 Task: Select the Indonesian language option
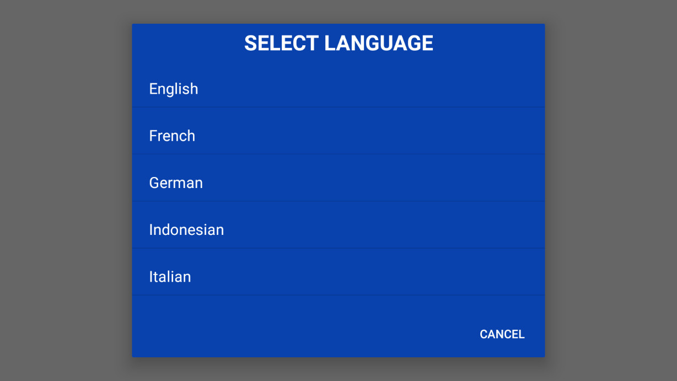point(338,229)
